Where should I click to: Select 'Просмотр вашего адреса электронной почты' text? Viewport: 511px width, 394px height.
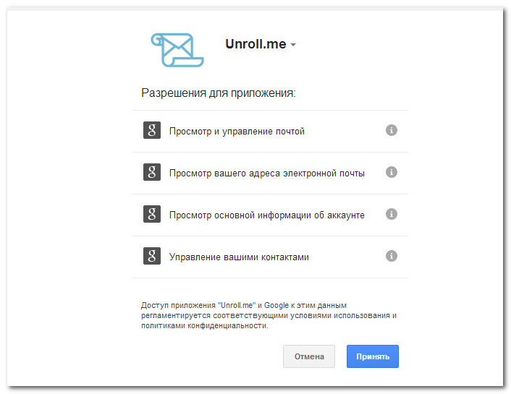click(267, 173)
